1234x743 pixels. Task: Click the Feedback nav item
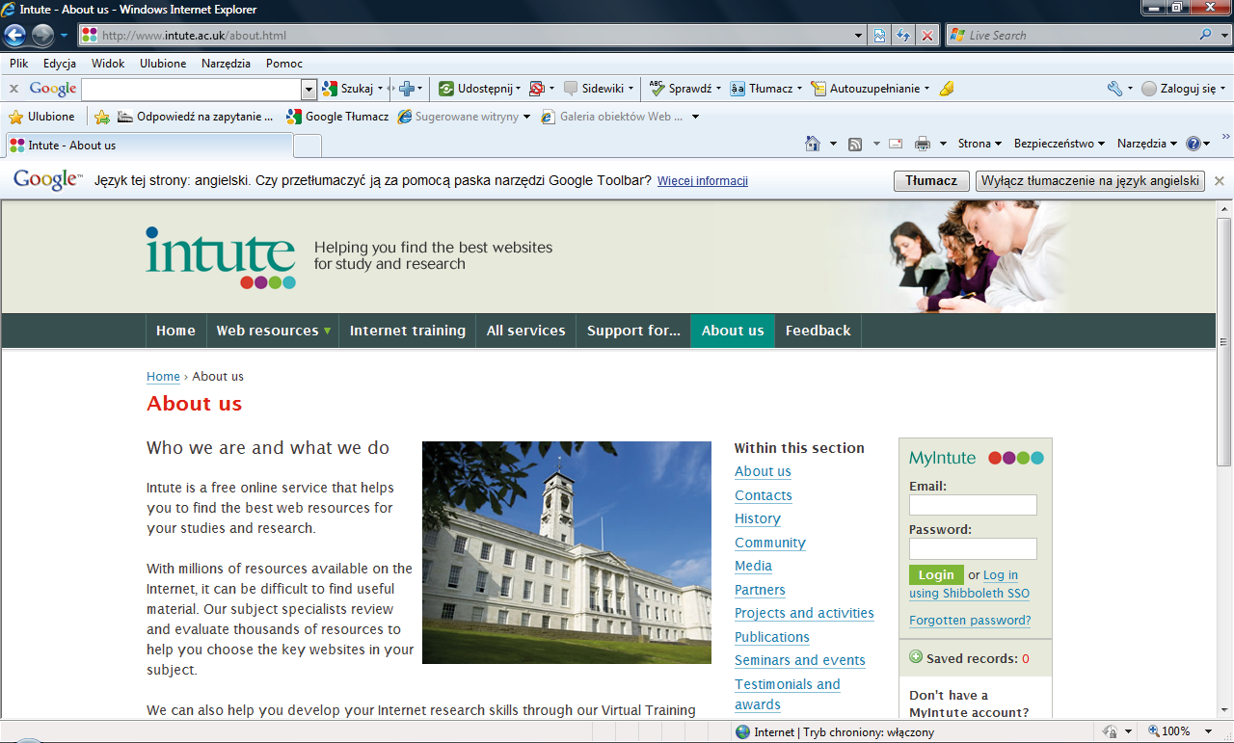point(818,331)
